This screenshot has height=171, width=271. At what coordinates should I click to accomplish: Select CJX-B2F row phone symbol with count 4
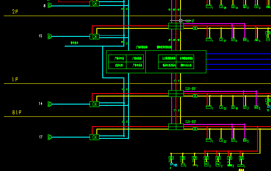233,141
